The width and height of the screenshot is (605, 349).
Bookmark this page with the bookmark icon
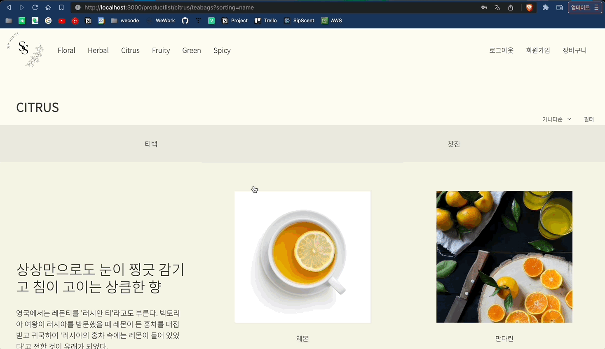tap(61, 7)
